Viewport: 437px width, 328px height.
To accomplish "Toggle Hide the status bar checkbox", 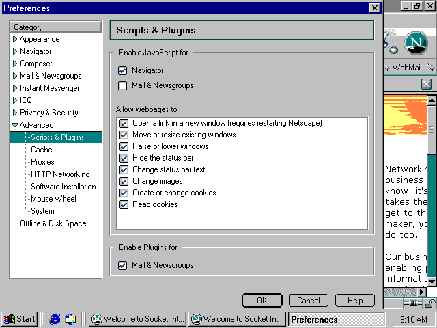I will 124,158.
